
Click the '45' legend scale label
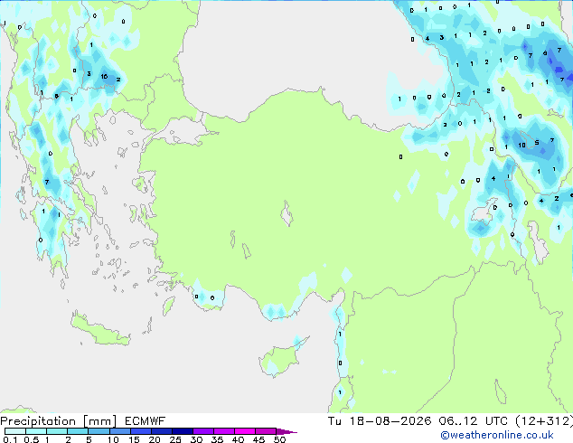click(x=258, y=439)
